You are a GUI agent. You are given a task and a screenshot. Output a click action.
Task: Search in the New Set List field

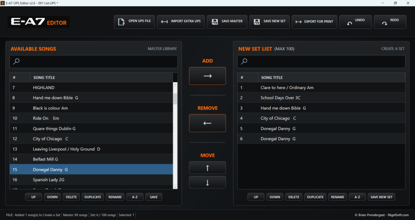click(321, 61)
